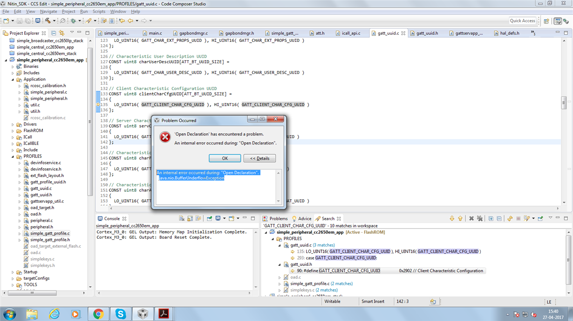Expand all results in Search view

[491, 218]
